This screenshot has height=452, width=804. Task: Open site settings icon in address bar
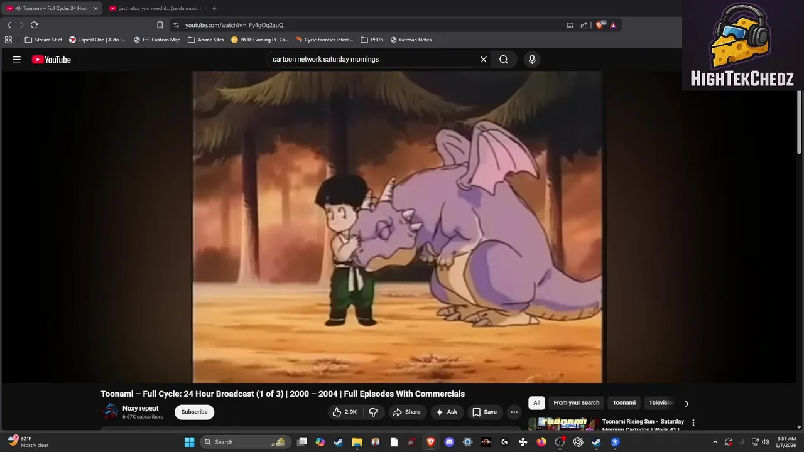[x=177, y=25]
